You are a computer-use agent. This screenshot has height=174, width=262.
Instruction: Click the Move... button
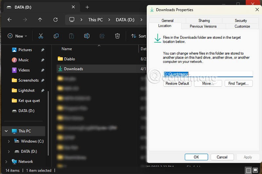tap(208, 83)
